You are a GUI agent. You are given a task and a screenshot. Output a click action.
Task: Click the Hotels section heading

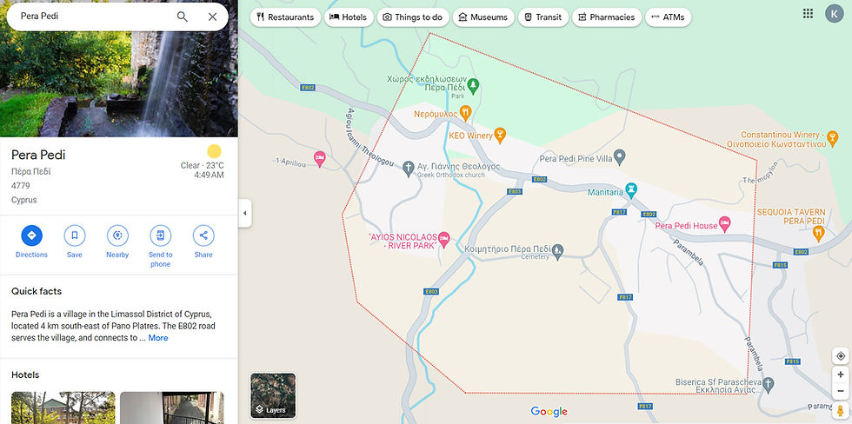pyautogui.click(x=25, y=374)
